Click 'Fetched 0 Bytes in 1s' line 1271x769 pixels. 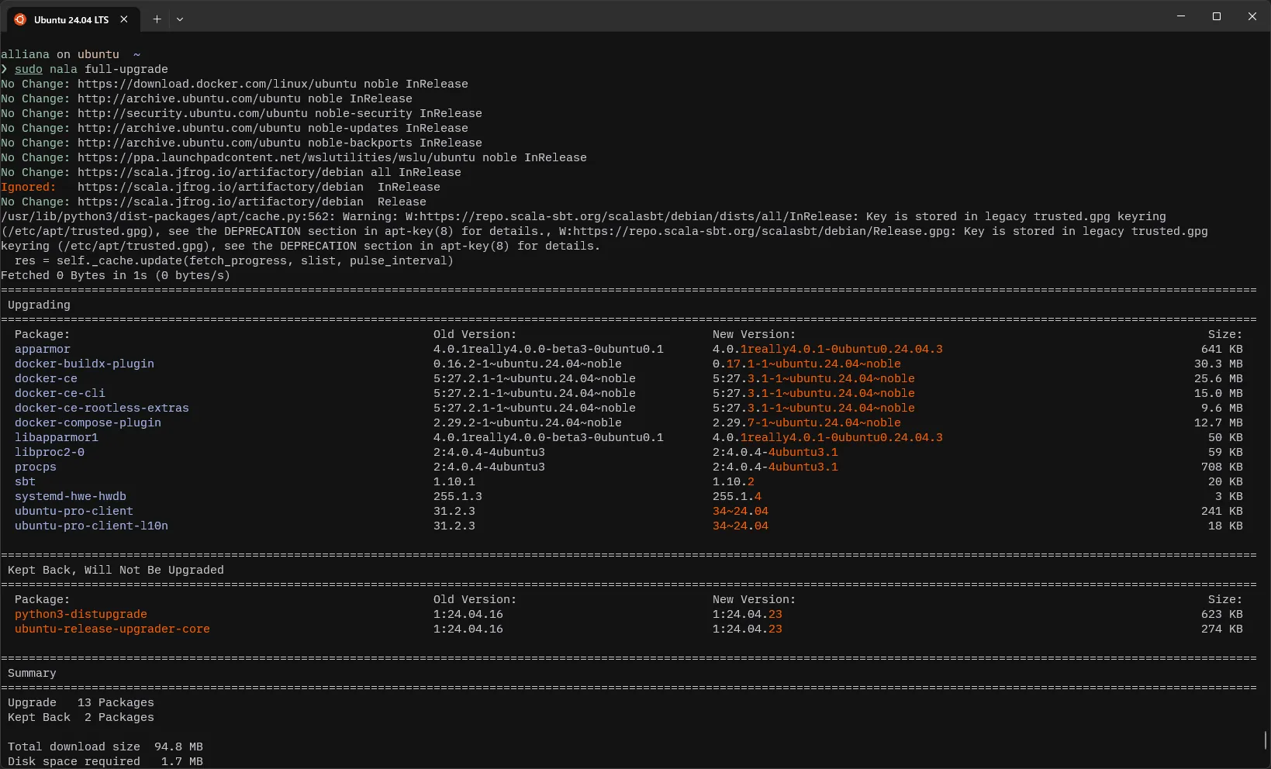(116, 275)
